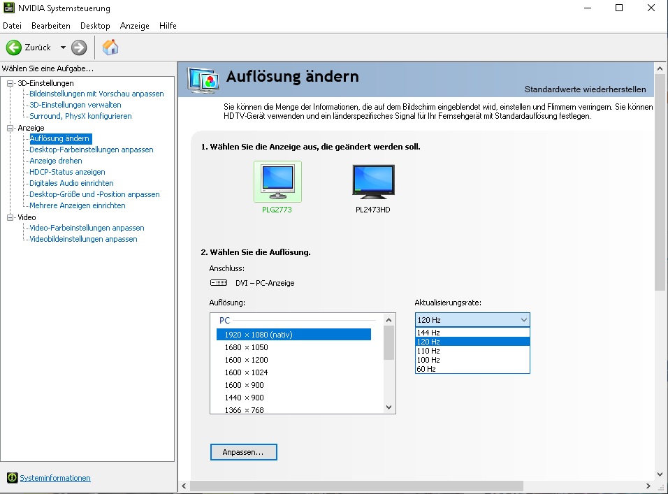
Task: Click the horizontal scrollbar thumb
Action: [356, 486]
